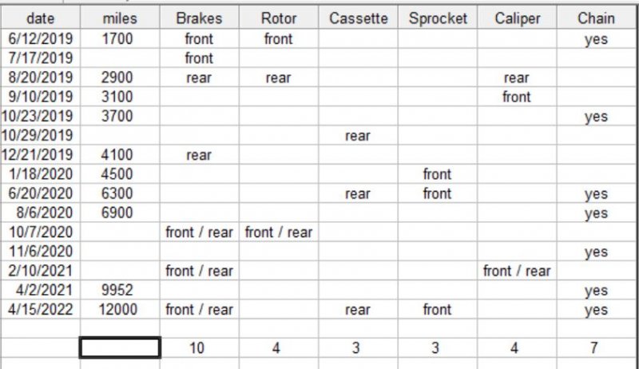Click the "Caliper" column header

click(x=517, y=18)
